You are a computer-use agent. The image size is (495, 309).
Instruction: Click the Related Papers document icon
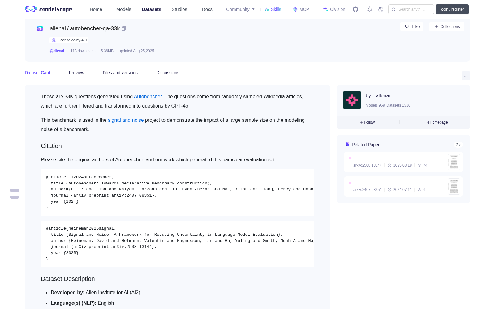point(347,145)
